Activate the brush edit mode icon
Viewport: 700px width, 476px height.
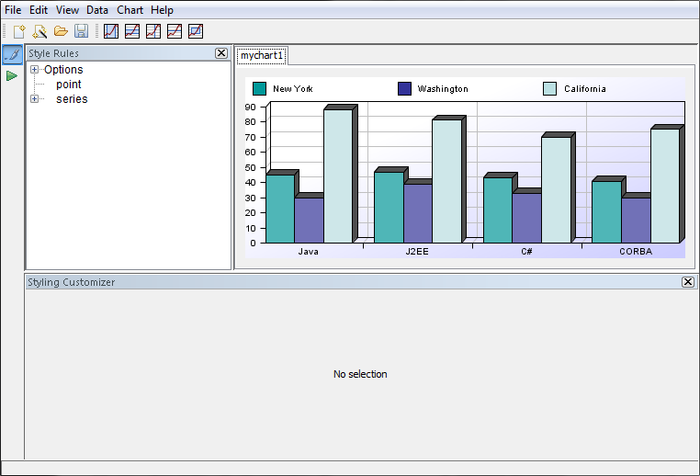click(12, 54)
